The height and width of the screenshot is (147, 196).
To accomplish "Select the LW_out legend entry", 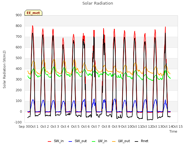I will [121, 141].
